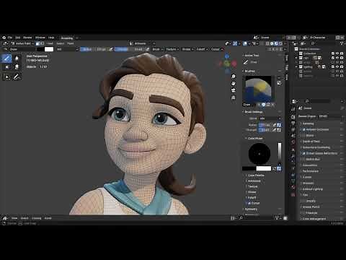Toggle Motion Blur checkbox
This screenshot has height=260, width=346.
tap(303, 159)
